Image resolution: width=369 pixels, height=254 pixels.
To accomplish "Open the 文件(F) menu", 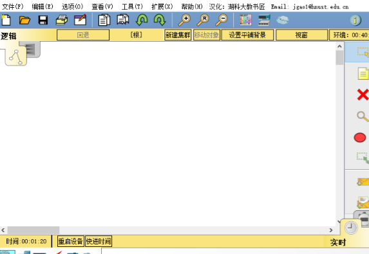I will coord(13,6).
